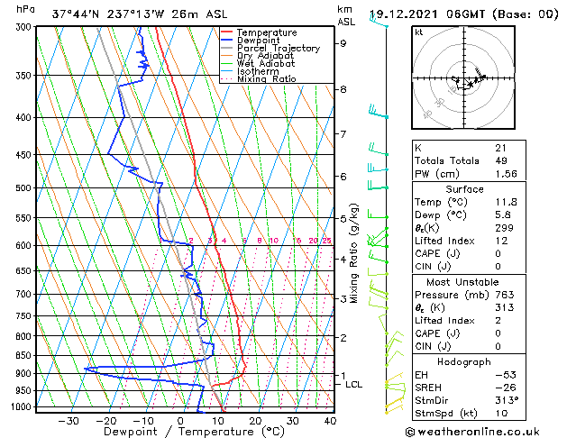Click the K index value 21
This screenshot has width=567, height=438.
[x=501, y=148]
